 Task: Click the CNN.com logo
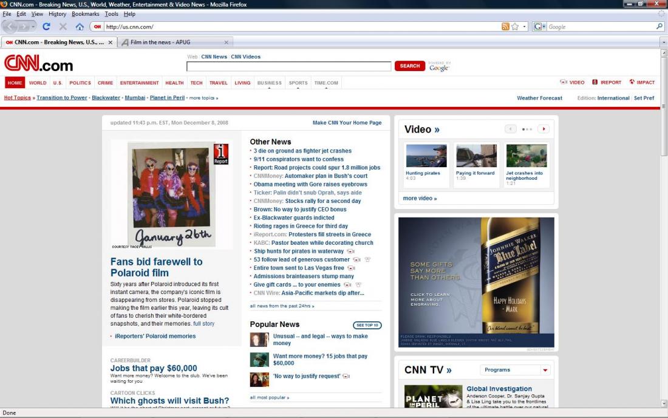click(x=39, y=63)
